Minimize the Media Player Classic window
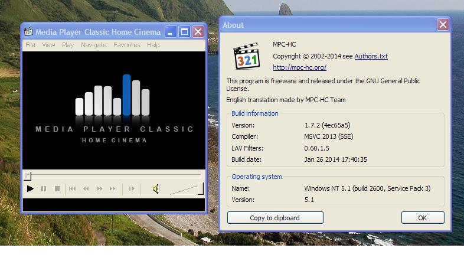This screenshot has width=464, height=274. pos(171,32)
